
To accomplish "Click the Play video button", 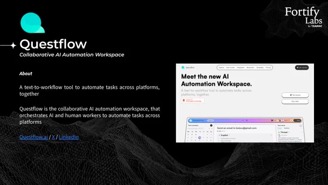I will (295, 101).
